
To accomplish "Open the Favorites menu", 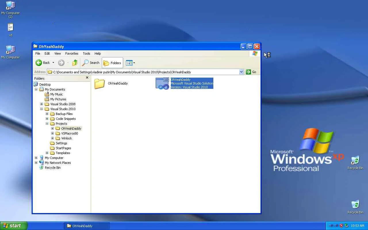I will coord(72,53).
